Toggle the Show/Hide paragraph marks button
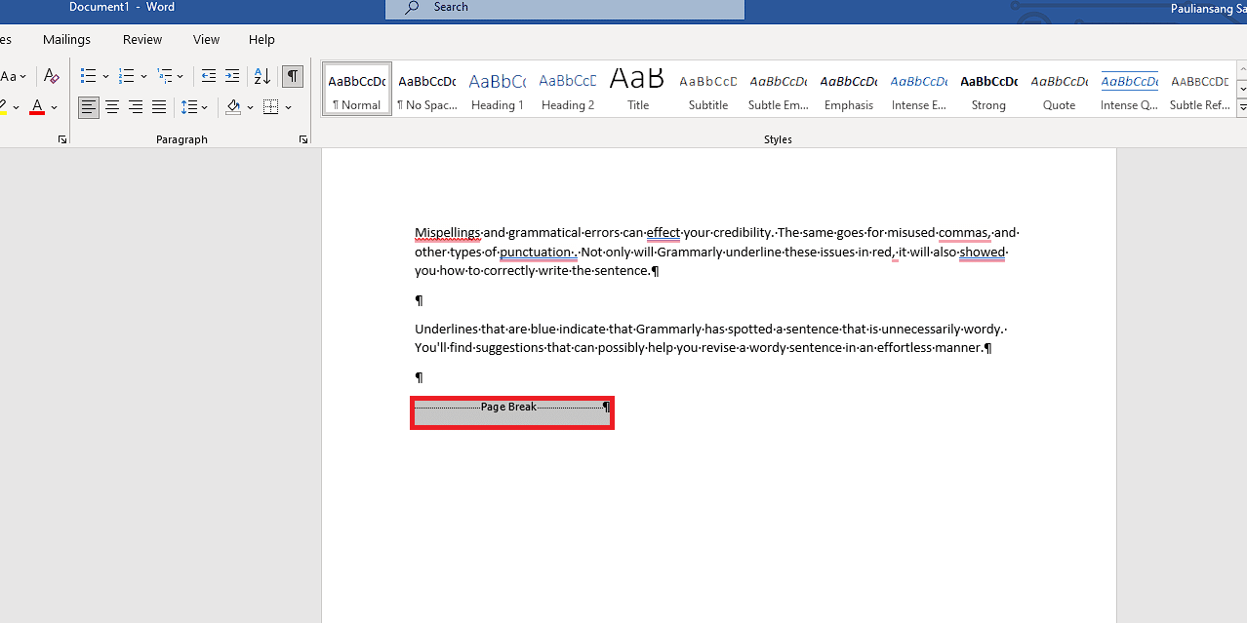The image size is (1247, 623). [292, 75]
